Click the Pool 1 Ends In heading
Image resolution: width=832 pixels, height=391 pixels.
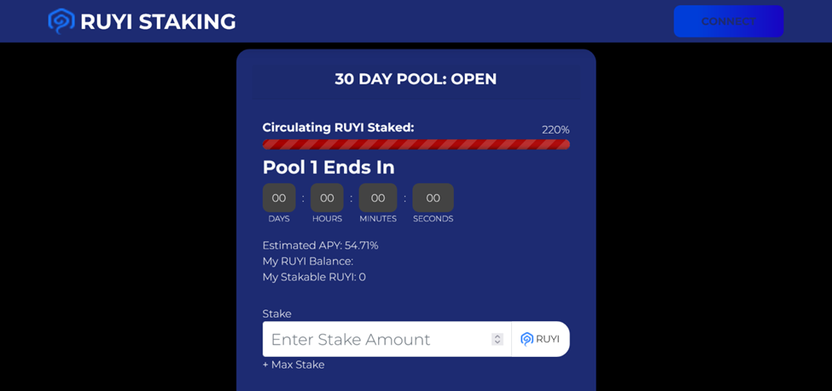point(329,168)
